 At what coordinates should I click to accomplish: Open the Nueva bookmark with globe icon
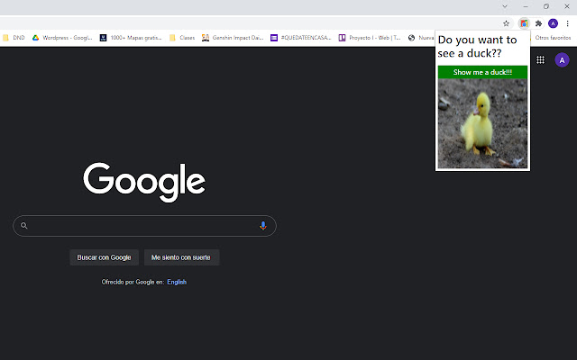[421, 38]
